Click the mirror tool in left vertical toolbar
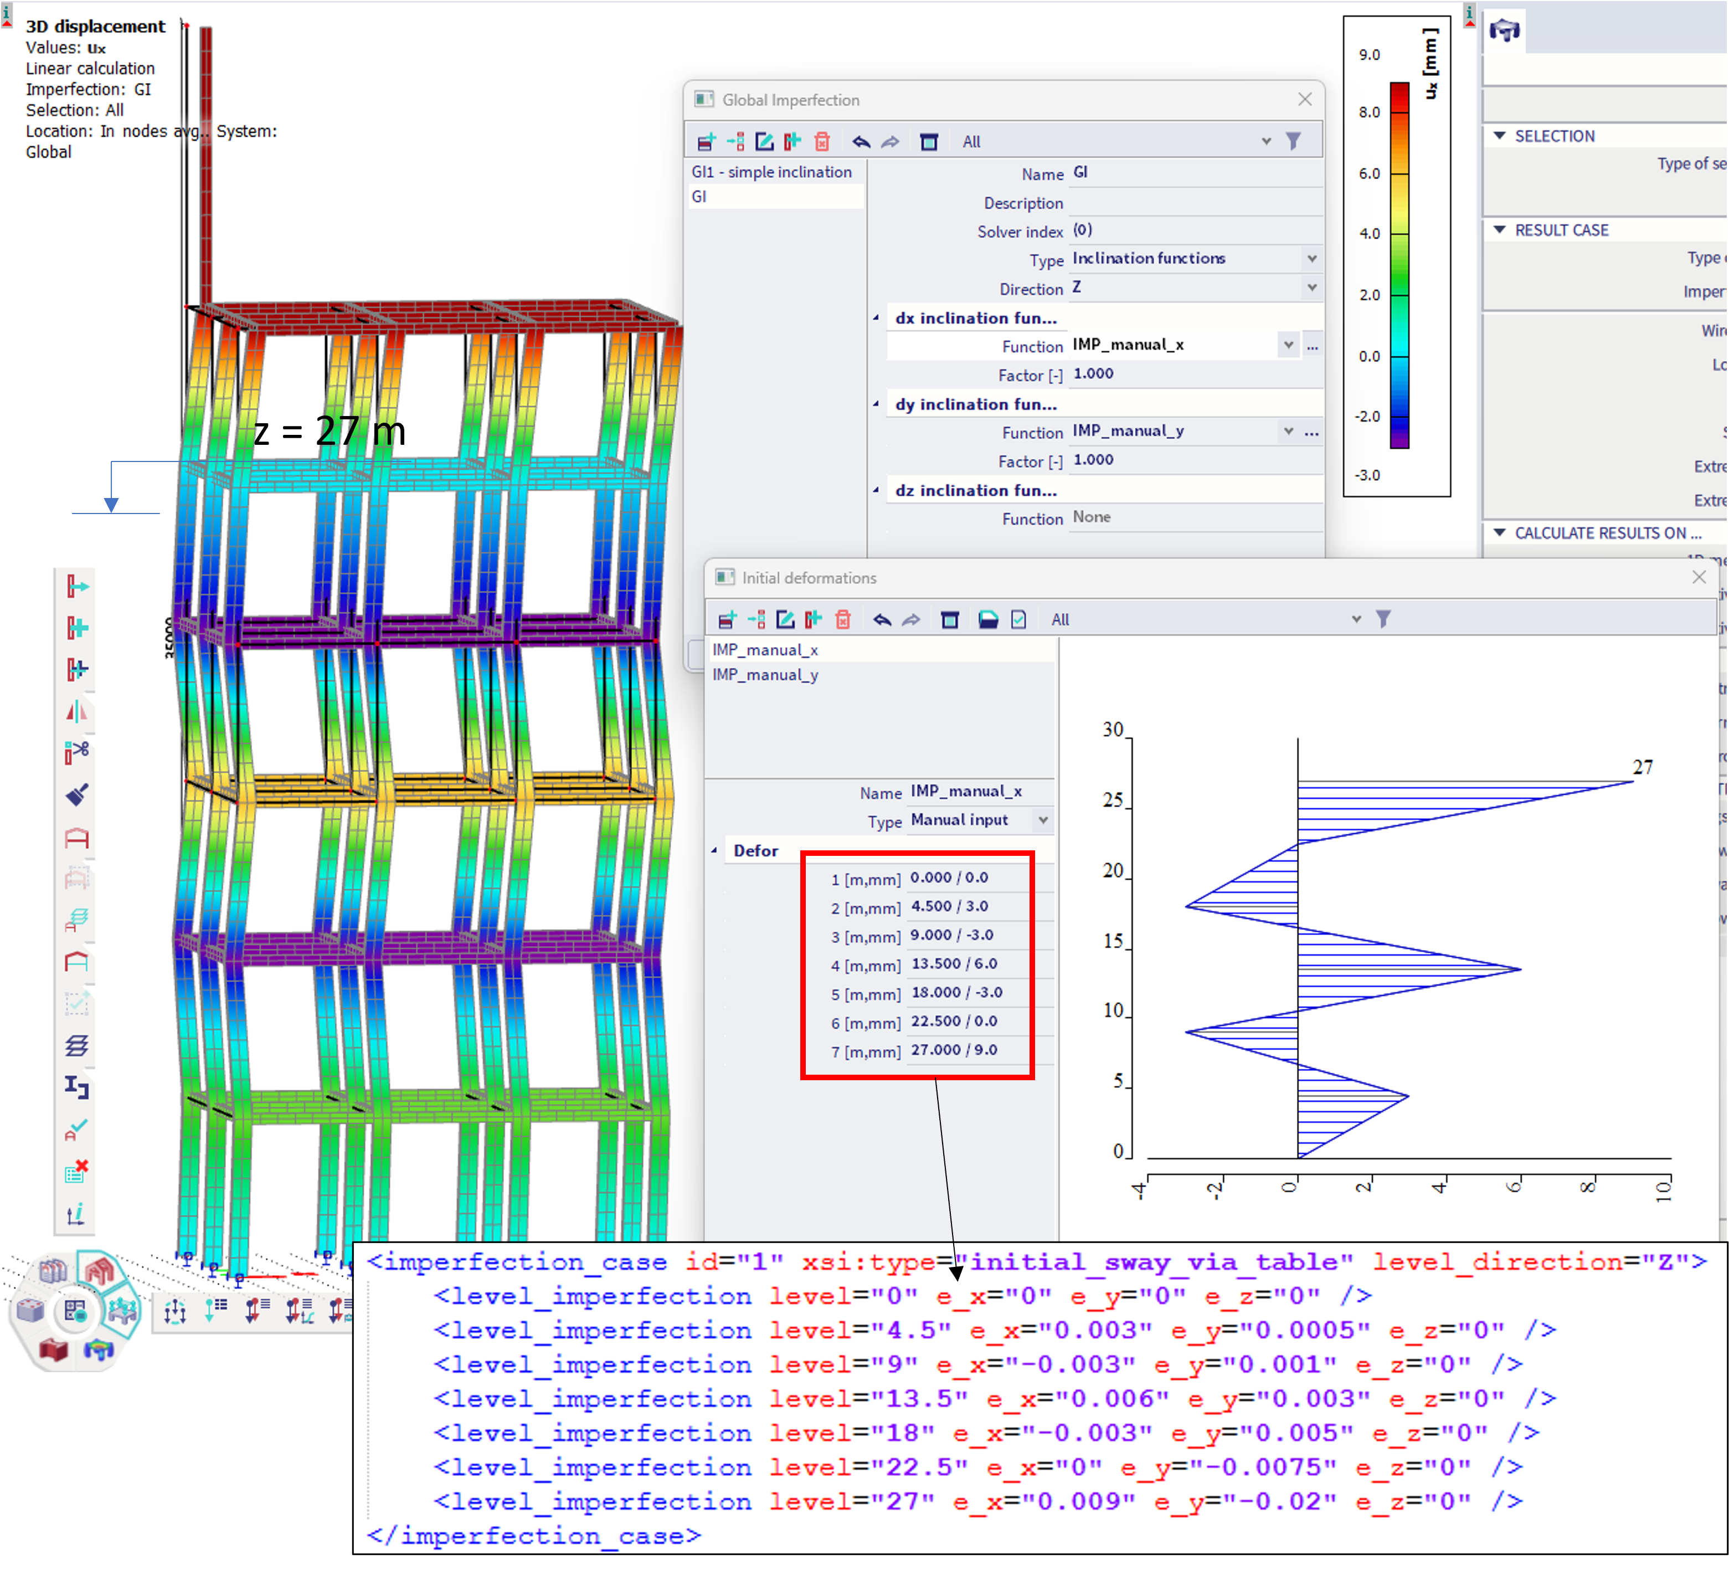 point(77,711)
